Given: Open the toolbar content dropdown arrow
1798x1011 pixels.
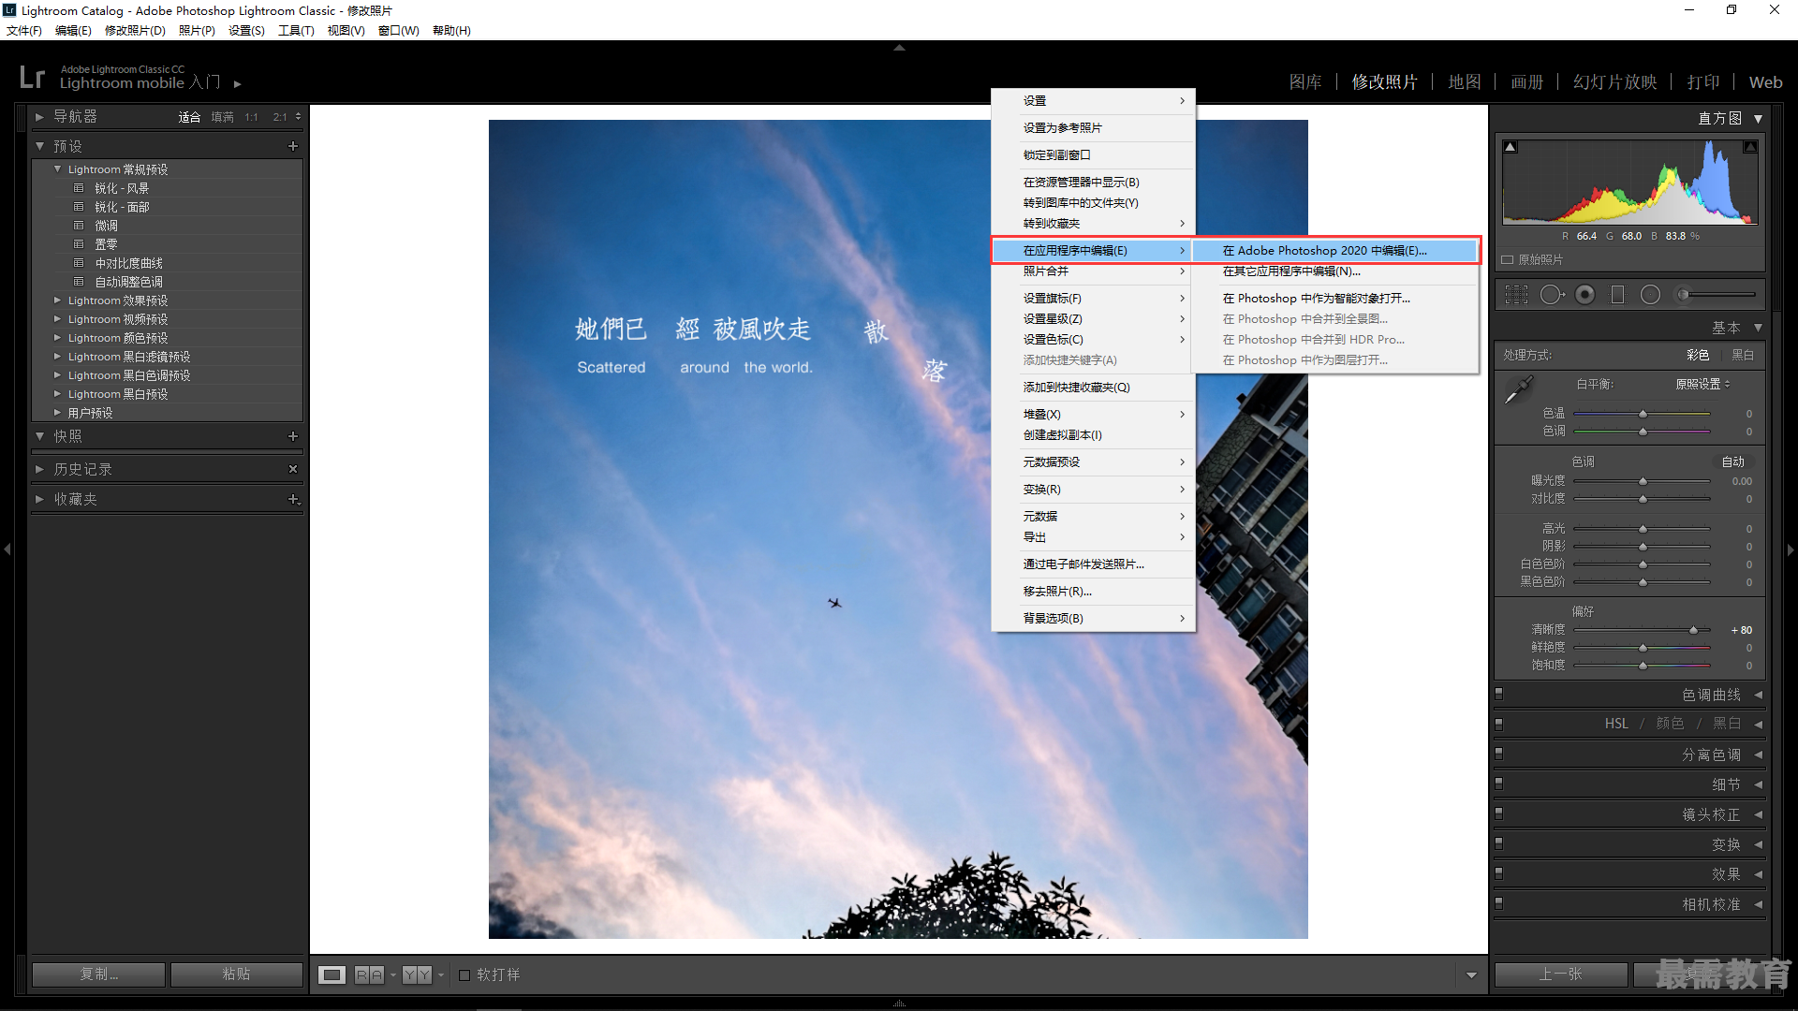Looking at the screenshot, I should [x=1471, y=974].
